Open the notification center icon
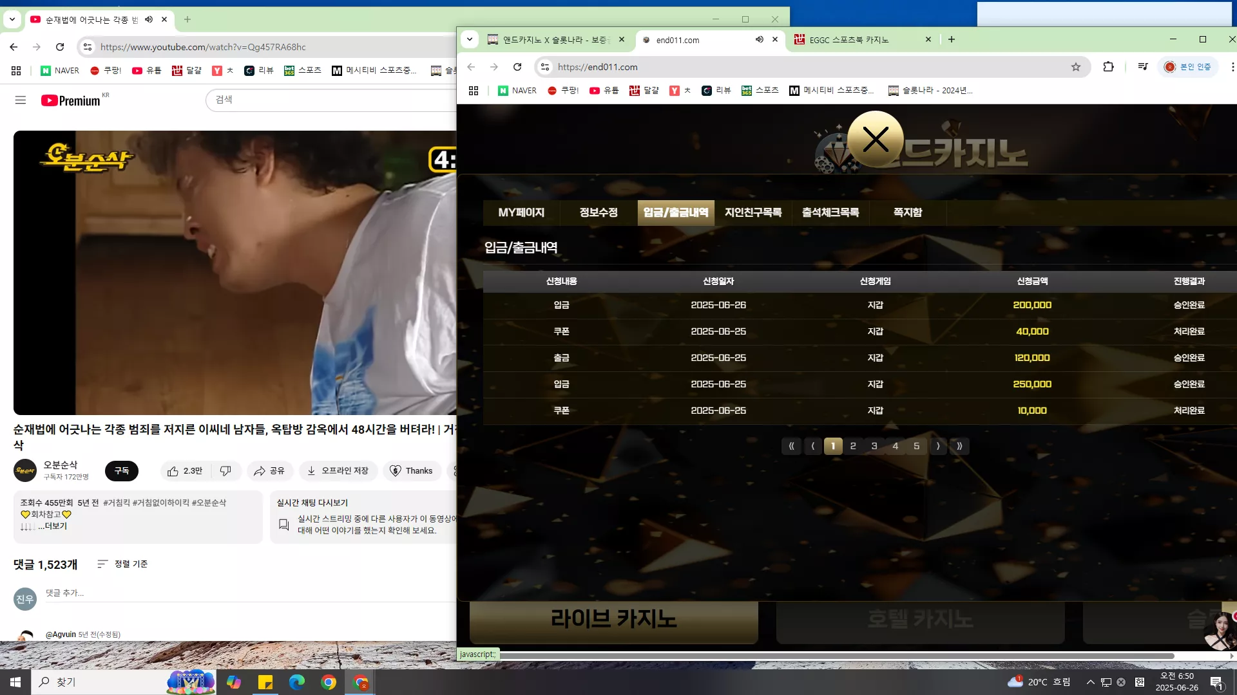This screenshot has height=695, width=1237. pos(1216,683)
